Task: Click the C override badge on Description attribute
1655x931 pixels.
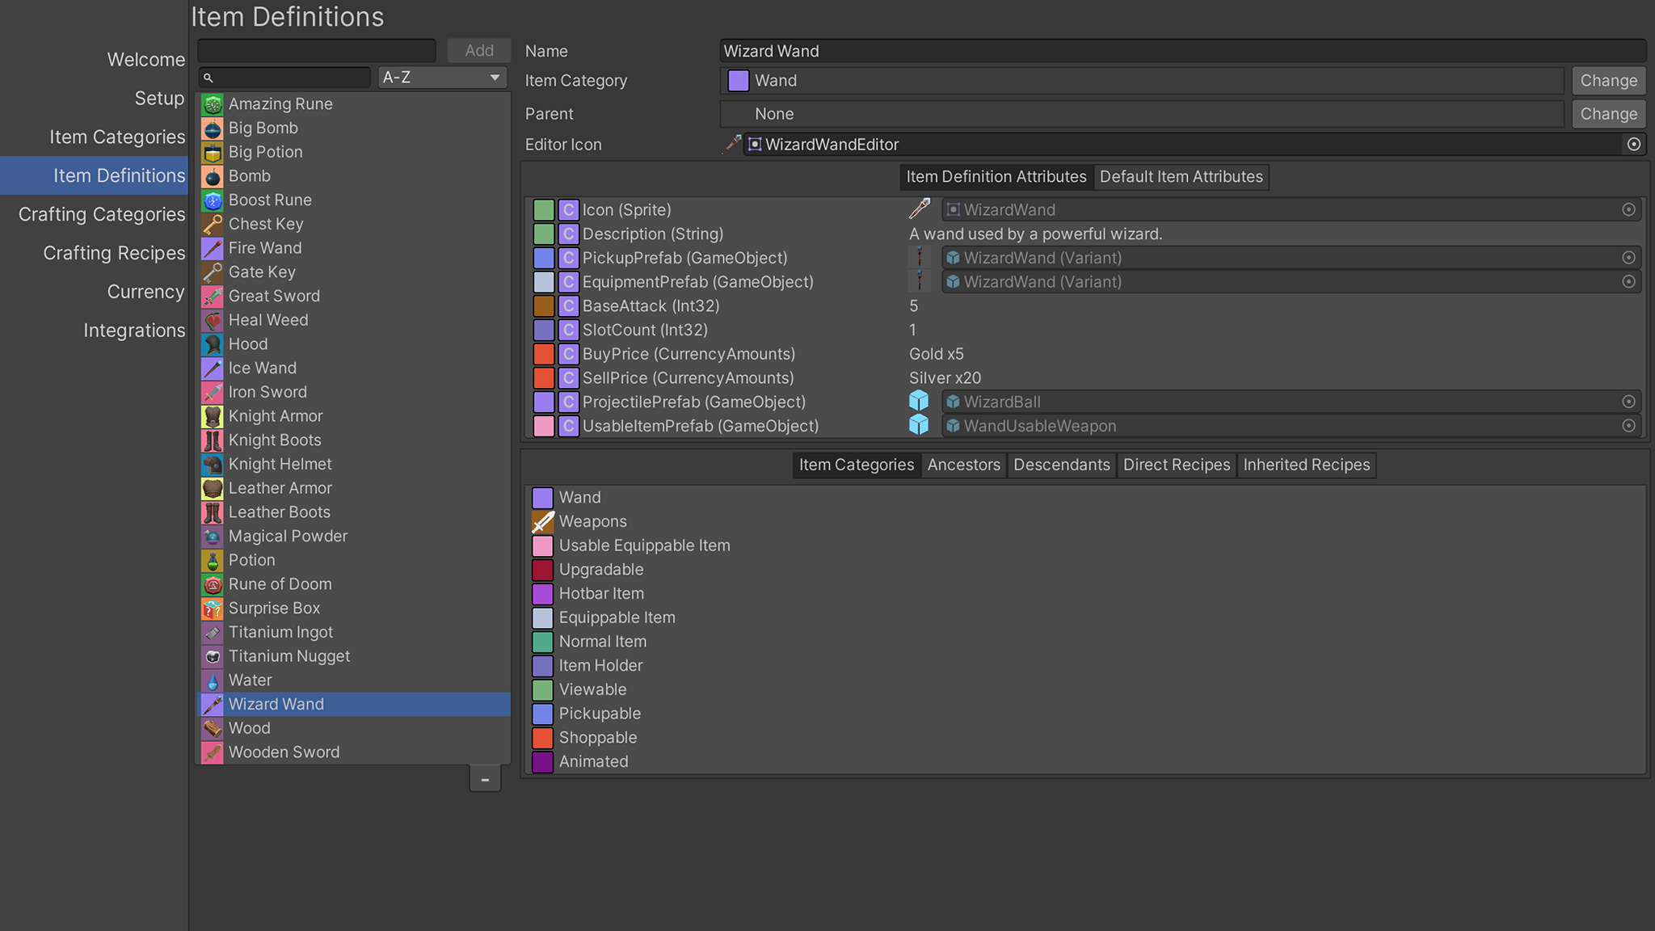Action: point(568,234)
